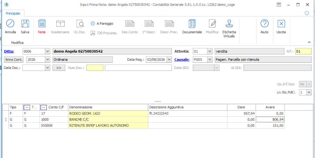Click the Des.Conto document icon
Screen dimensions: 315x158
pyautogui.click(x=130, y=24)
